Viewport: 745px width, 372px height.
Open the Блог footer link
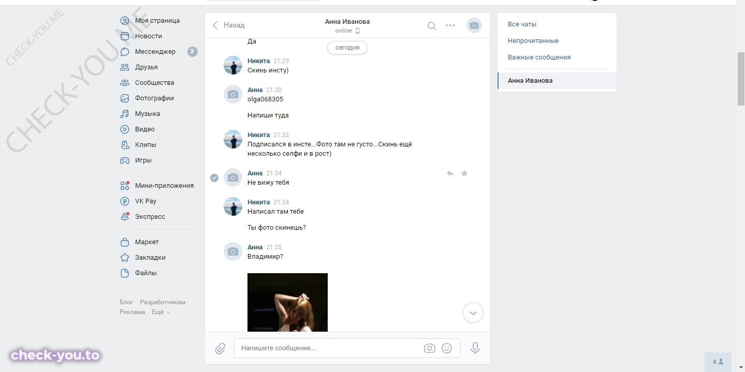coord(126,302)
